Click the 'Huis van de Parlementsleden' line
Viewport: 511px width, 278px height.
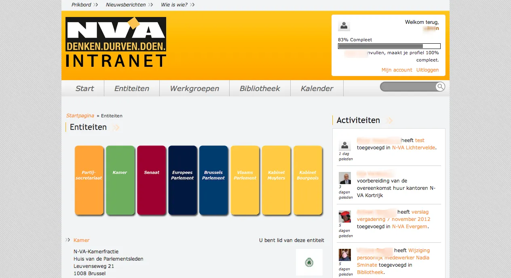[x=108, y=259]
